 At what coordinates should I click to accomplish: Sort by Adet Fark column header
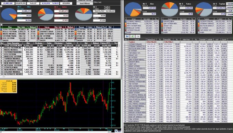[186, 40]
